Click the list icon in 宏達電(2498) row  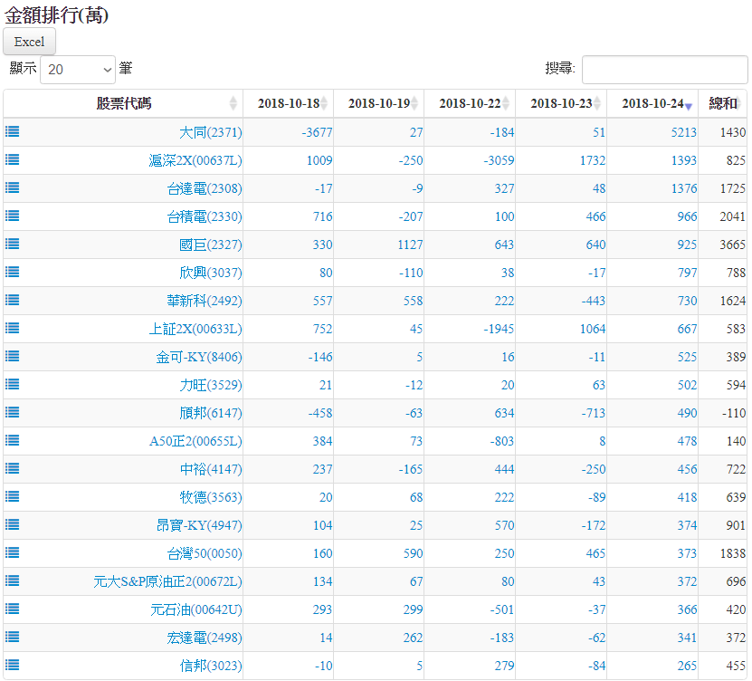point(13,637)
